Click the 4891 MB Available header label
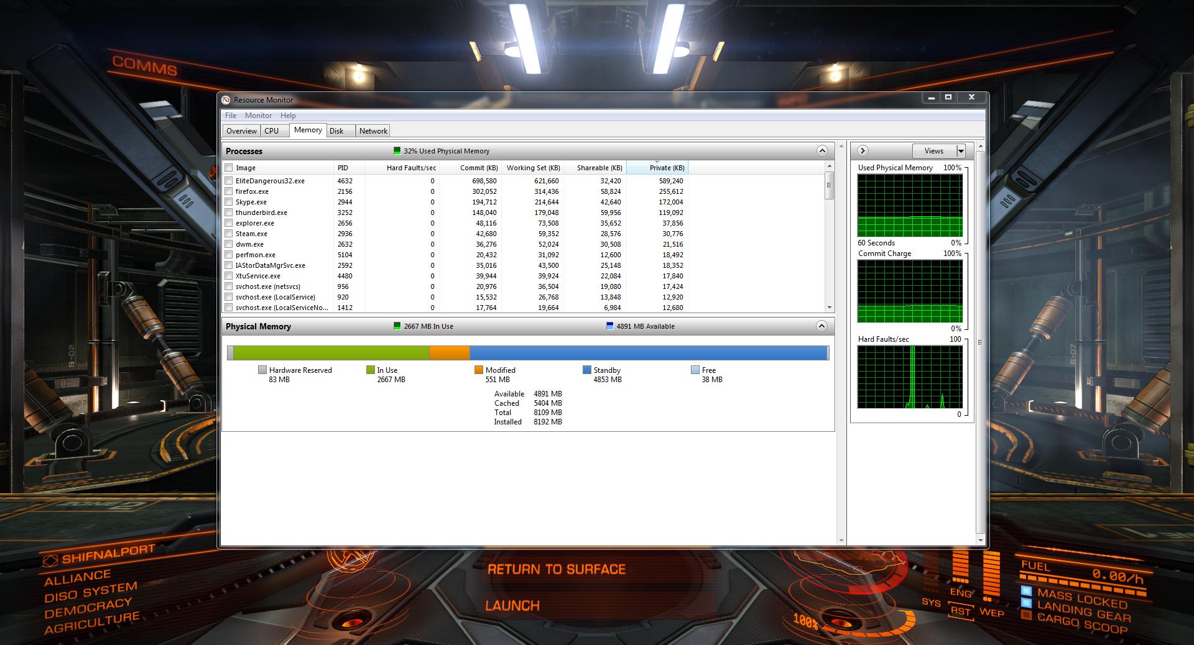This screenshot has height=645, width=1194. [x=646, y=326]
